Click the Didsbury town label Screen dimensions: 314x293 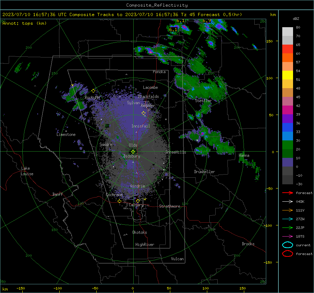[132, 156]
